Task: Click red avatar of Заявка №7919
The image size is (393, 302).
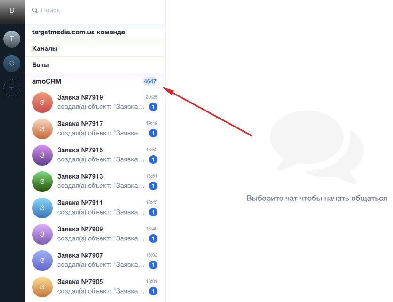Action: (x=42, y=103)
